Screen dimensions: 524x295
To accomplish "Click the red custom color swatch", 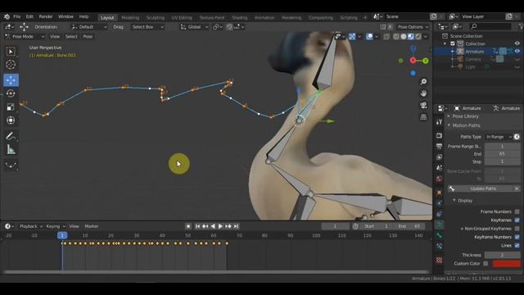I will 507,264.
